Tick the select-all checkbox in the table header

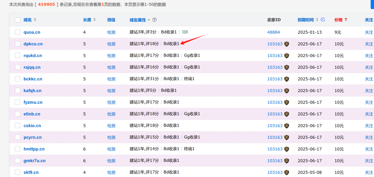[17, 20]
